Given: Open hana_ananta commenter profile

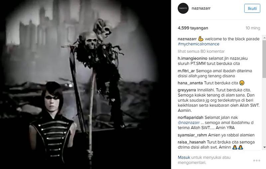Looking at the screenshot, I should (190, 83).
